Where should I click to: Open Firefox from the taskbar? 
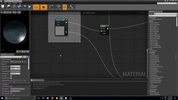point(52,98)
